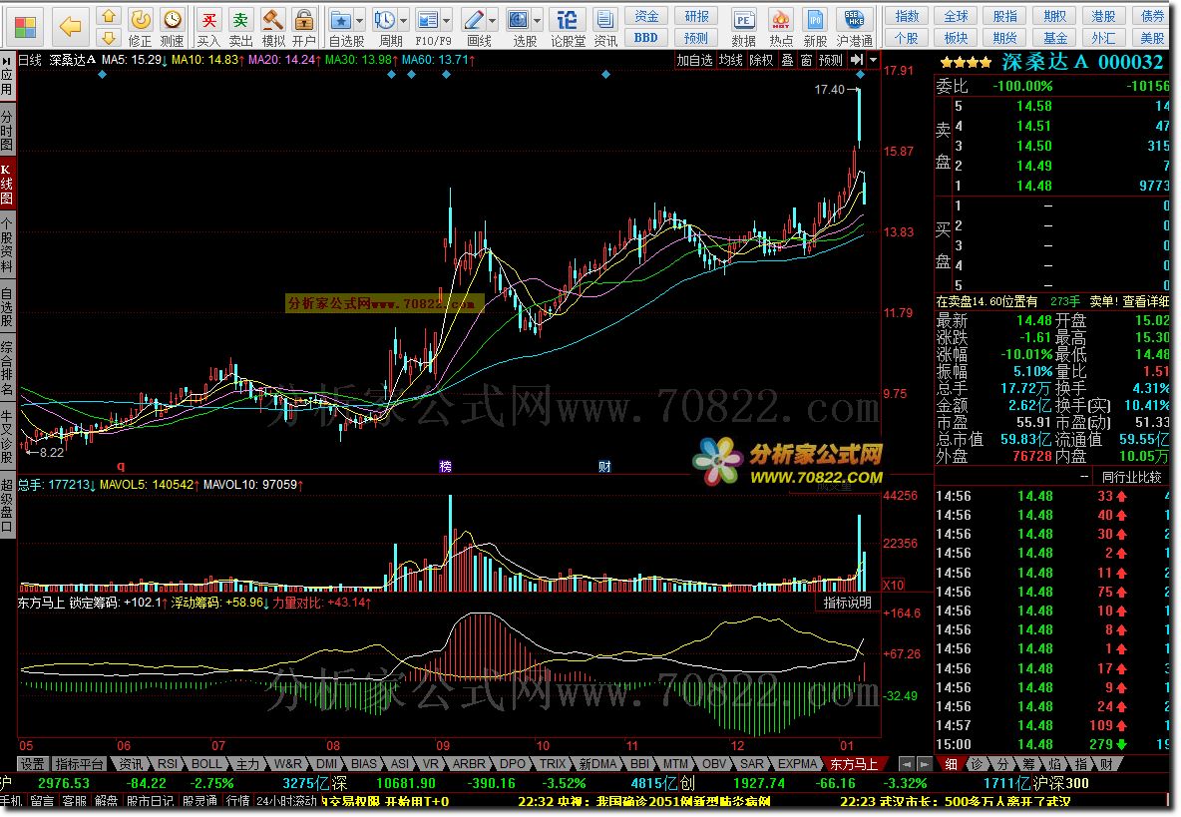1181x817 pixels.
Task: Click 查看详细 link in the sell-order notice
Action: point(1146,301)
